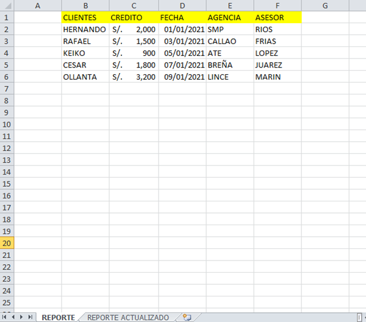
Task: Select column G header
Action: (325, 5)
